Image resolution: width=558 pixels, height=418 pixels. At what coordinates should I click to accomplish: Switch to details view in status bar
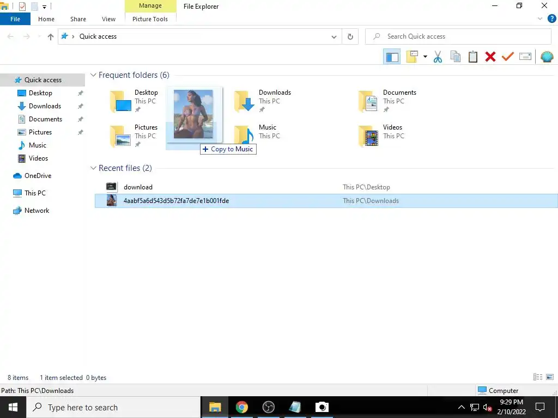coord(538,377)
